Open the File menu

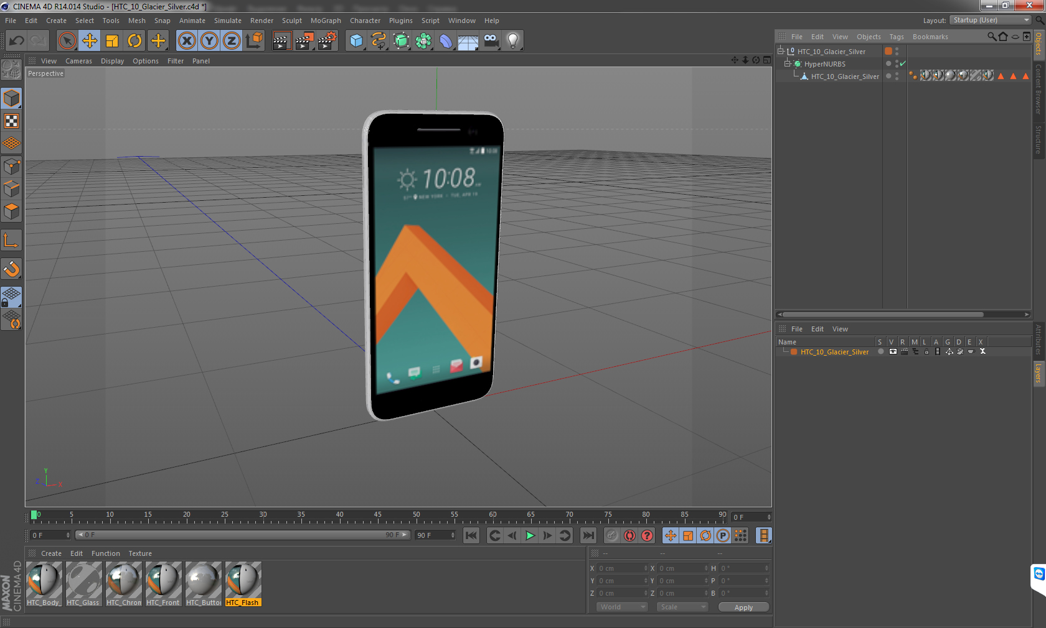[11, 21]
